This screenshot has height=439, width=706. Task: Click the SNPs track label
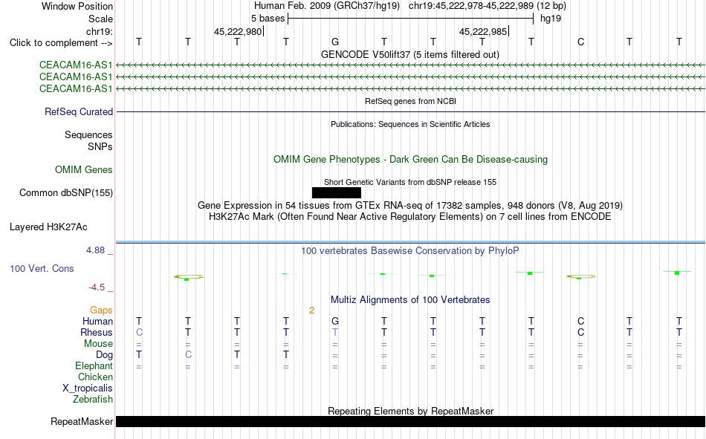tap(100, 146)
